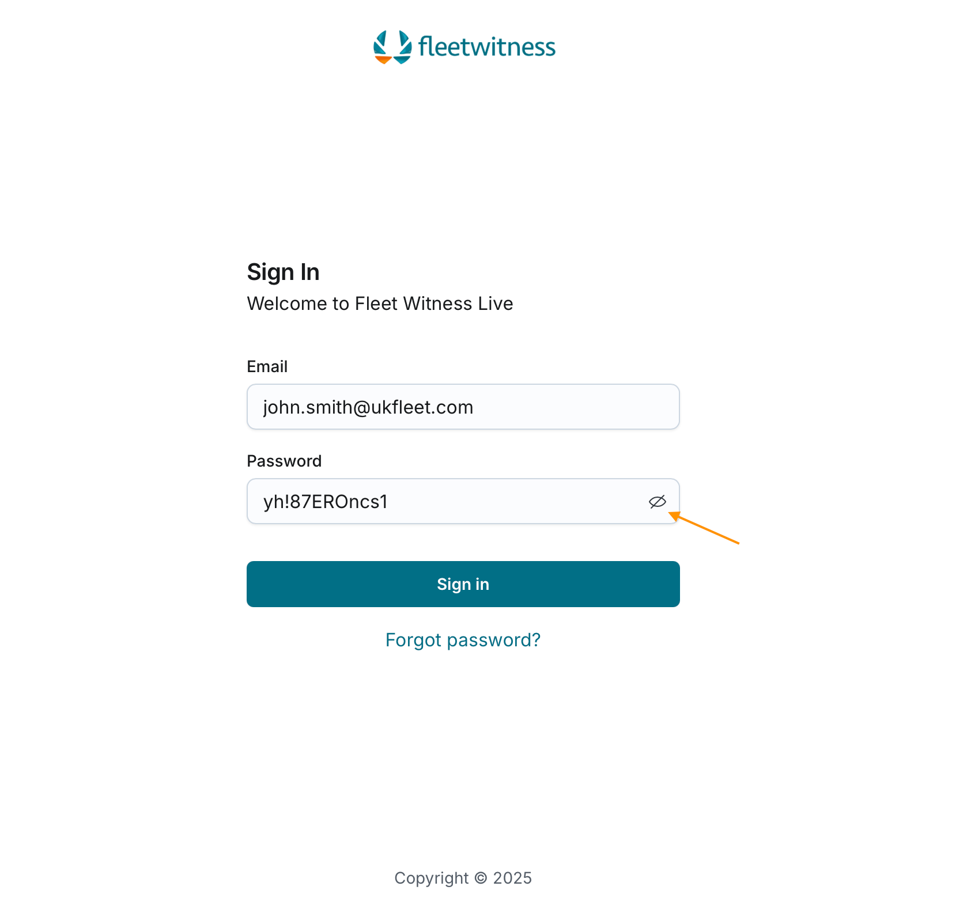967x909 pixels.
Task: Click the copyright symbol in the footer
Action: [x=481, y=878]
